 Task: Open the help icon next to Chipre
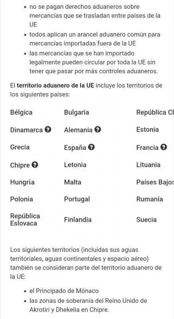(x=35, y=165)
